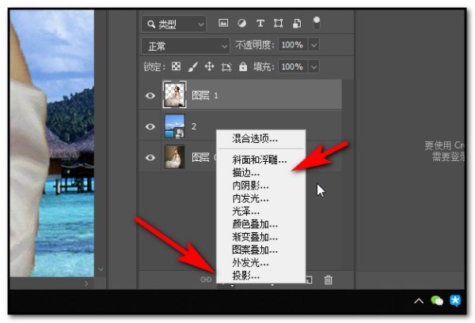The image size is (475, 323).
Task: Open the 正常 blend mode dropdown
Action: tap(185, 45)
